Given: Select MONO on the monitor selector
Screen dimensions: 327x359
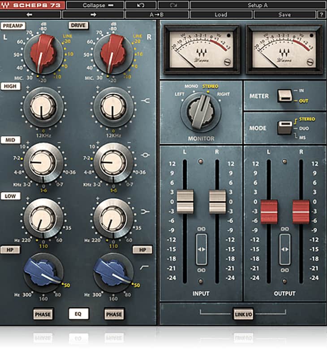Looking at the screenshot, I should tap(191, 86).
